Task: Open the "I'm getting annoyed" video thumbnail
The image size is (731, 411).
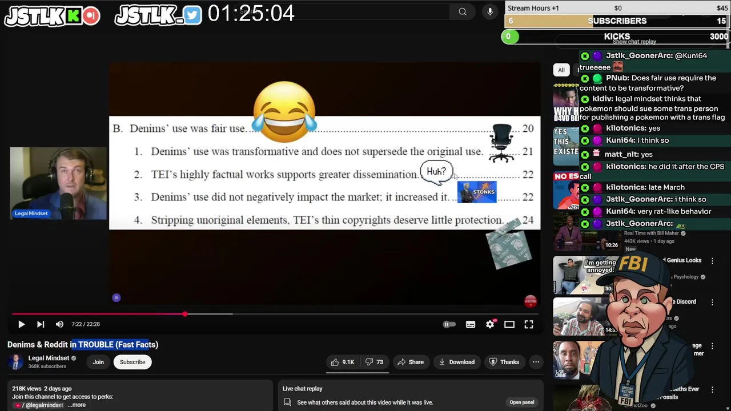Action: (x=585, y=275)
